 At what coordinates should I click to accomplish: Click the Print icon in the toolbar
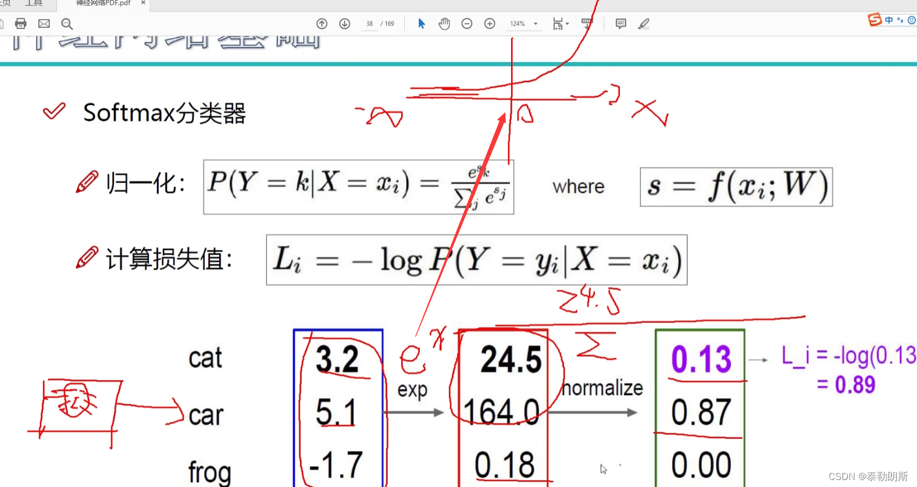point(21,24)
